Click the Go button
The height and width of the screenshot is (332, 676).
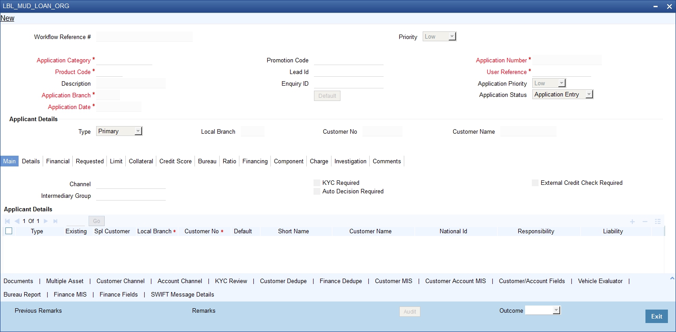97,221
